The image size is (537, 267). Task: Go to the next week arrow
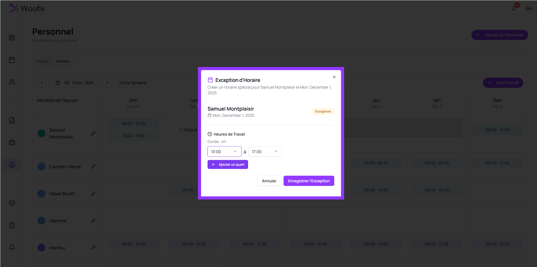pyautogui.click(x=107, y=83)
